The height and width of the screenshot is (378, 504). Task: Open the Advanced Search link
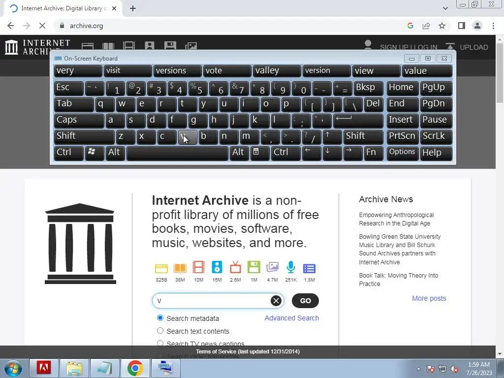tap(291, 318)
